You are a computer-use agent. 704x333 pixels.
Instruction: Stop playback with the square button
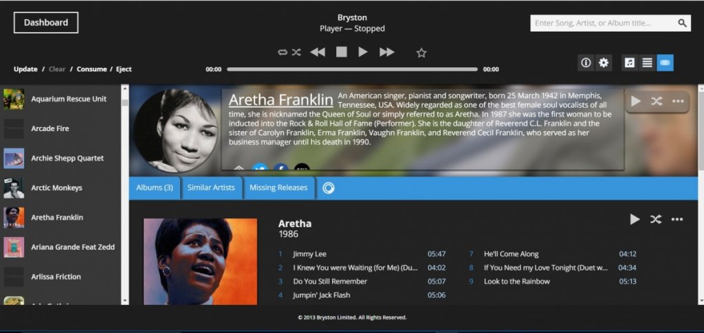coord(342,52)
